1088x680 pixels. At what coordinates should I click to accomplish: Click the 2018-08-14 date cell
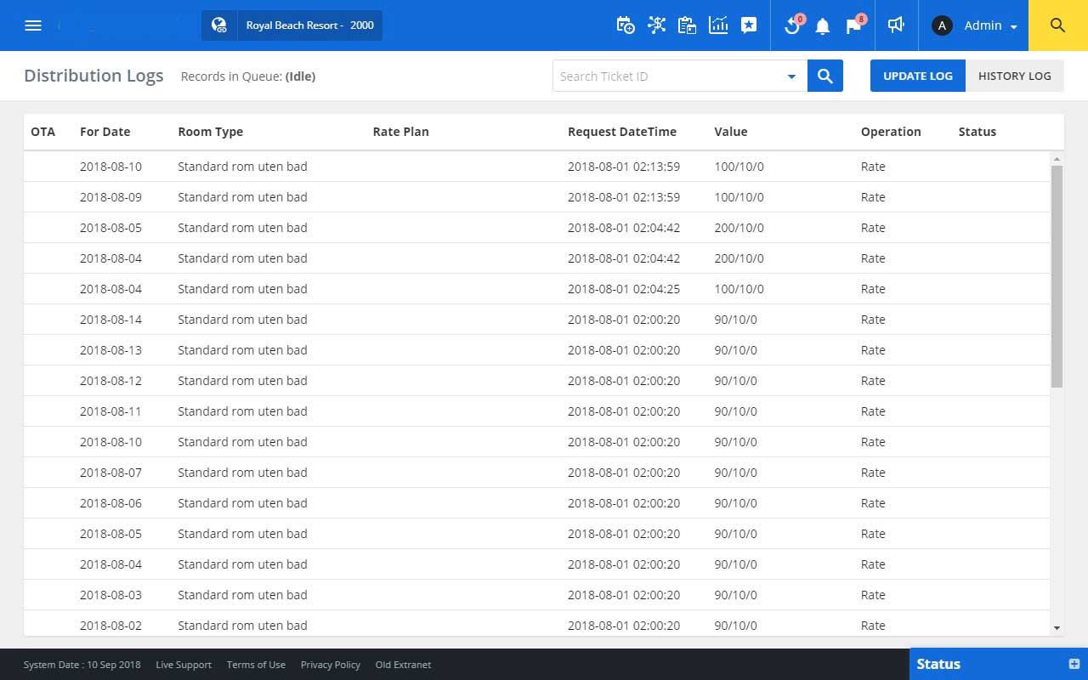[111, 320]
